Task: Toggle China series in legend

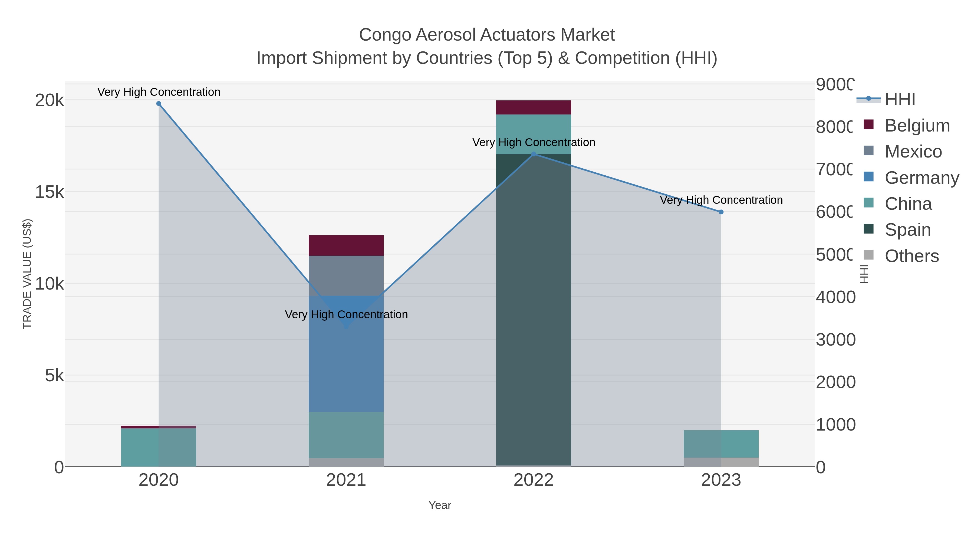Action: pos(898,204)
